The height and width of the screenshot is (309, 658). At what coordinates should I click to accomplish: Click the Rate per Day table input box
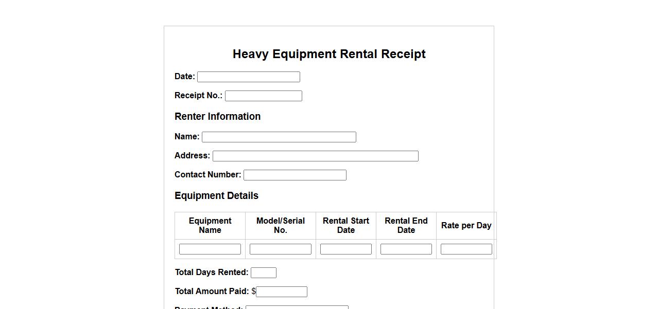click(x=466, y=249)
